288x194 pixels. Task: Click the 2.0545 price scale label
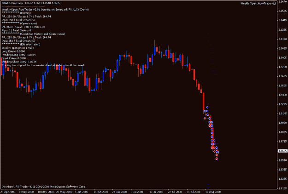click(x=282, y=11)
